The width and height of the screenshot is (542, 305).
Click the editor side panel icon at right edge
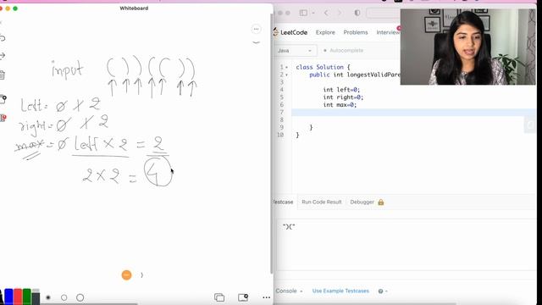pos(530,125)
